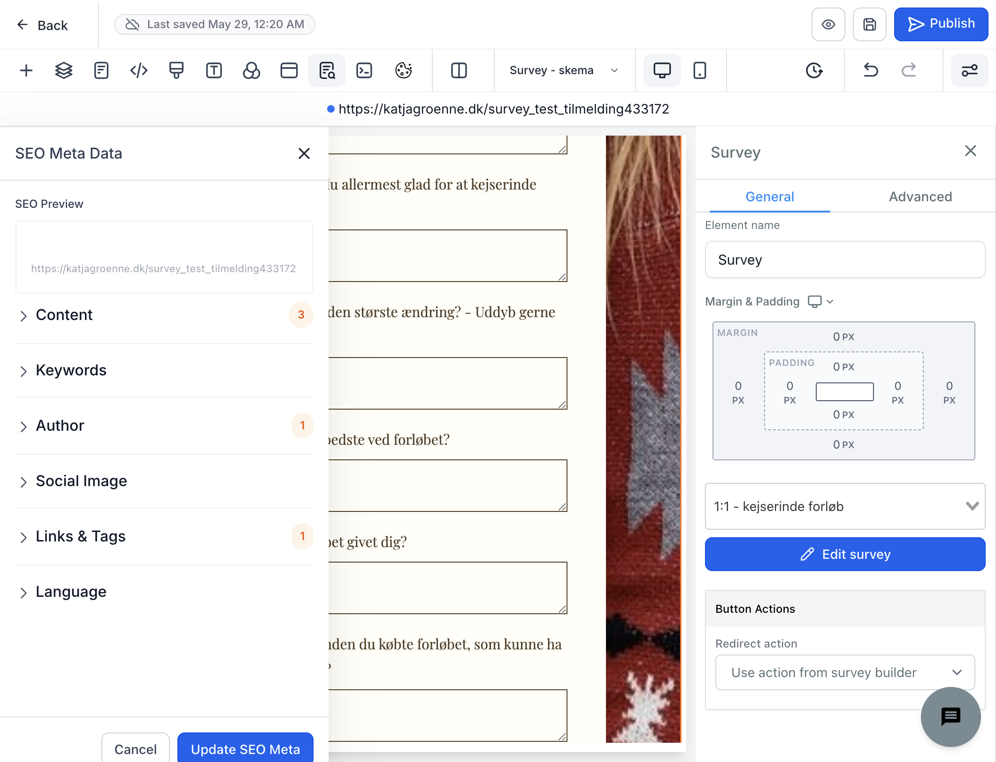Open the settings sliders icon
996x762 pixels.
(x=970, y=70)
